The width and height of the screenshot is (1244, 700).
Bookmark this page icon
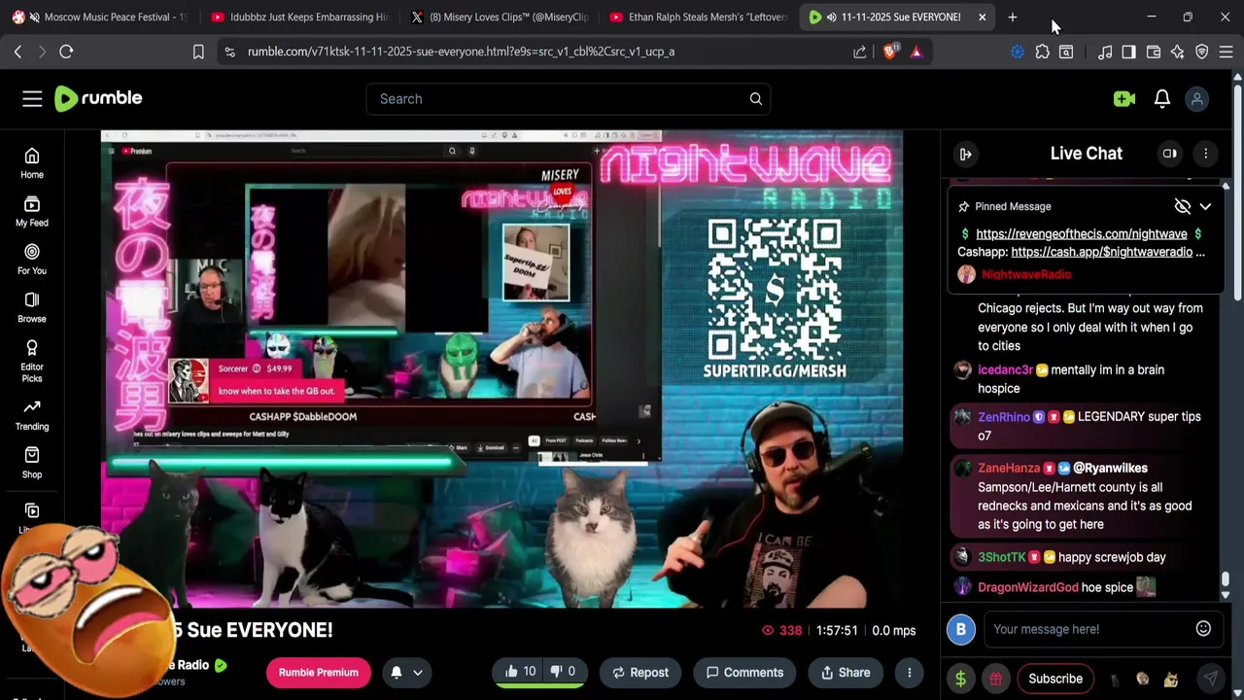click(198, 52)
